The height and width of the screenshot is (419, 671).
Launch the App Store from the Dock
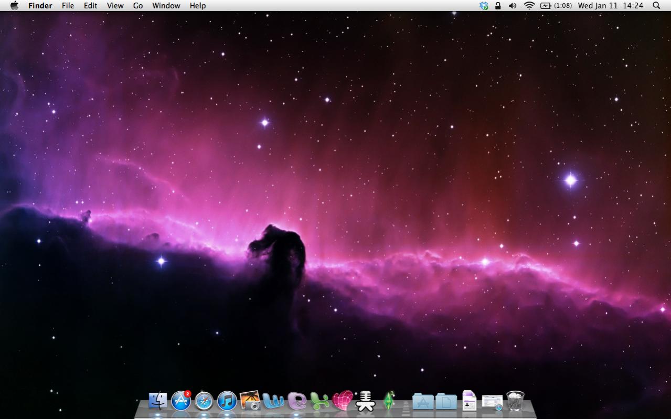tap(181, 401)
